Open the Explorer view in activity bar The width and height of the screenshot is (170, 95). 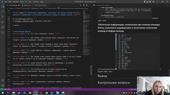3,6
